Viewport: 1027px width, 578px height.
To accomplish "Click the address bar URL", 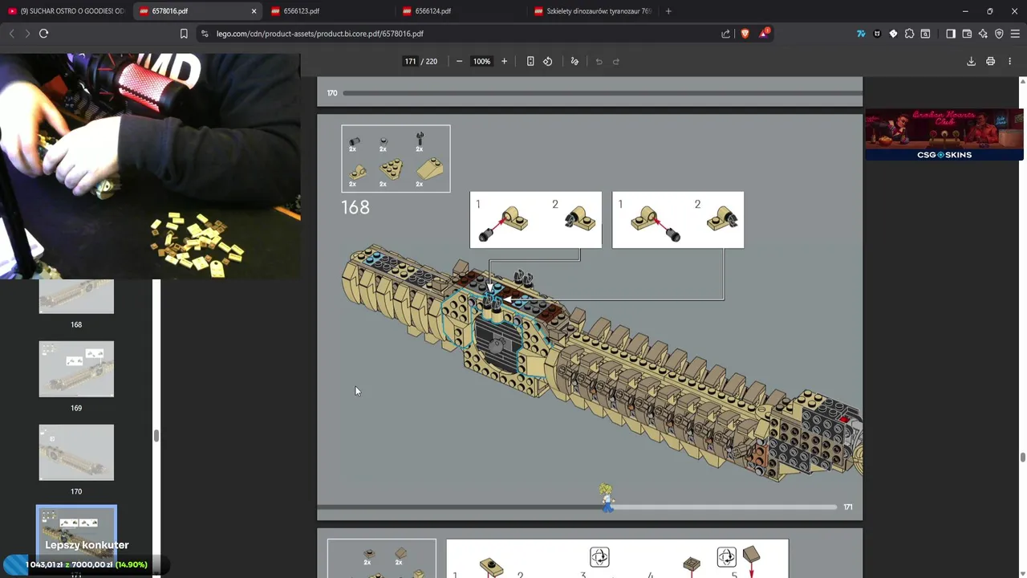I will tap(320, 34).
